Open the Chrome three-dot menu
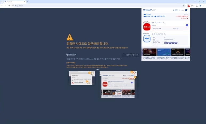Screen dimensions: 206x124 click(x=204, y=6)
